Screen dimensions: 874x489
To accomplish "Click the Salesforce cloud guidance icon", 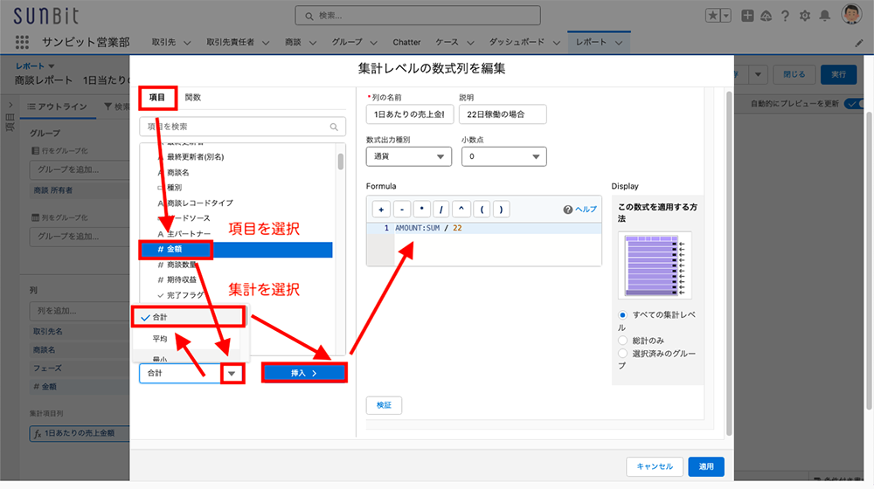I will tap(766, 16).
